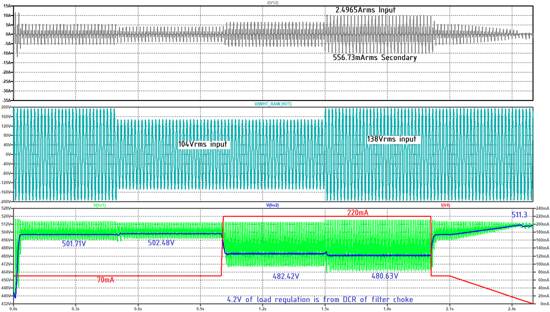The height and width of the screenshot is (312, 550).
Task: Click the load regulation DCR note
Action: point(320,299)
